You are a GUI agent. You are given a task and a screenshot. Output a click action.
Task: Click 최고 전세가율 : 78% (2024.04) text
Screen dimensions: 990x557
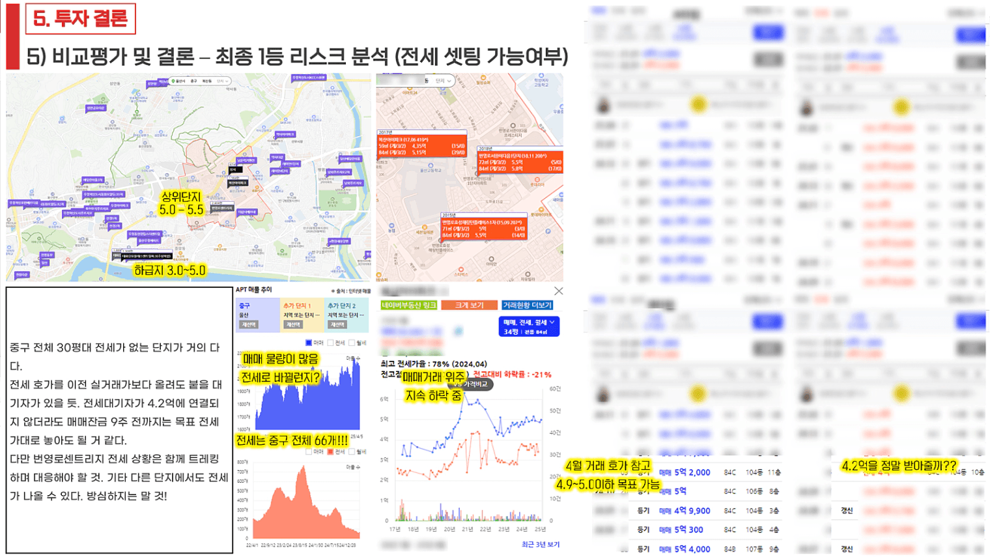(x=433, y=364)
